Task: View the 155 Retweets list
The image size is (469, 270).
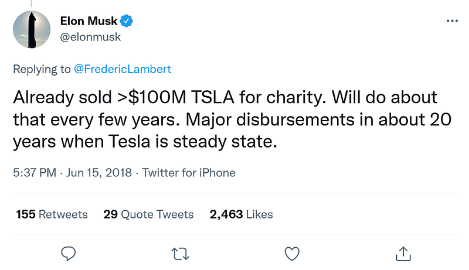Action: point(52,214)
